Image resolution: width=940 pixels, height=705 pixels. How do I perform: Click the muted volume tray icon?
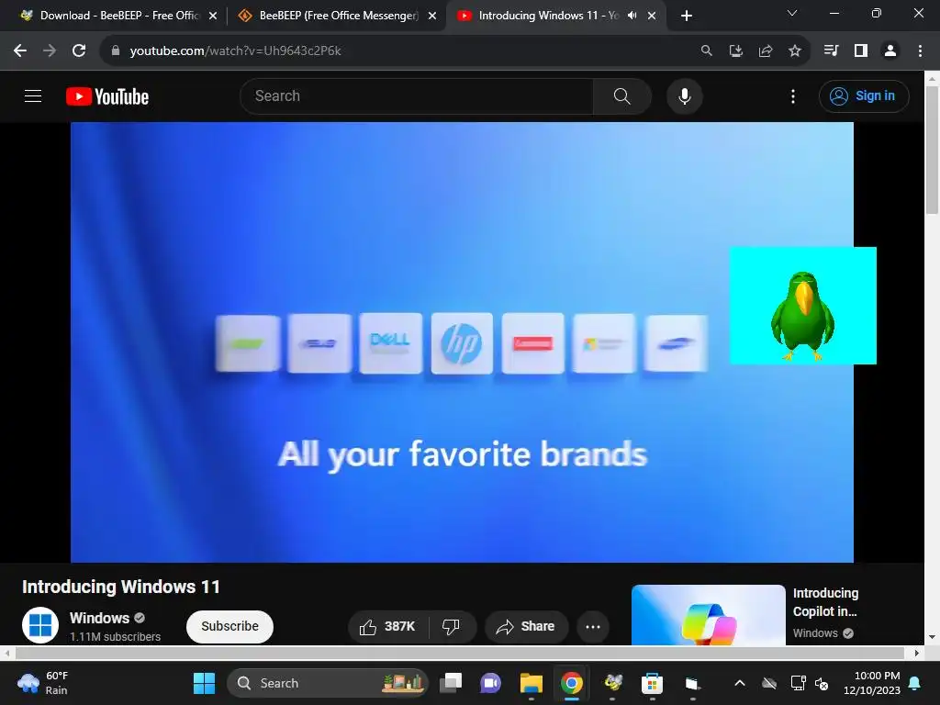[822, 683]
